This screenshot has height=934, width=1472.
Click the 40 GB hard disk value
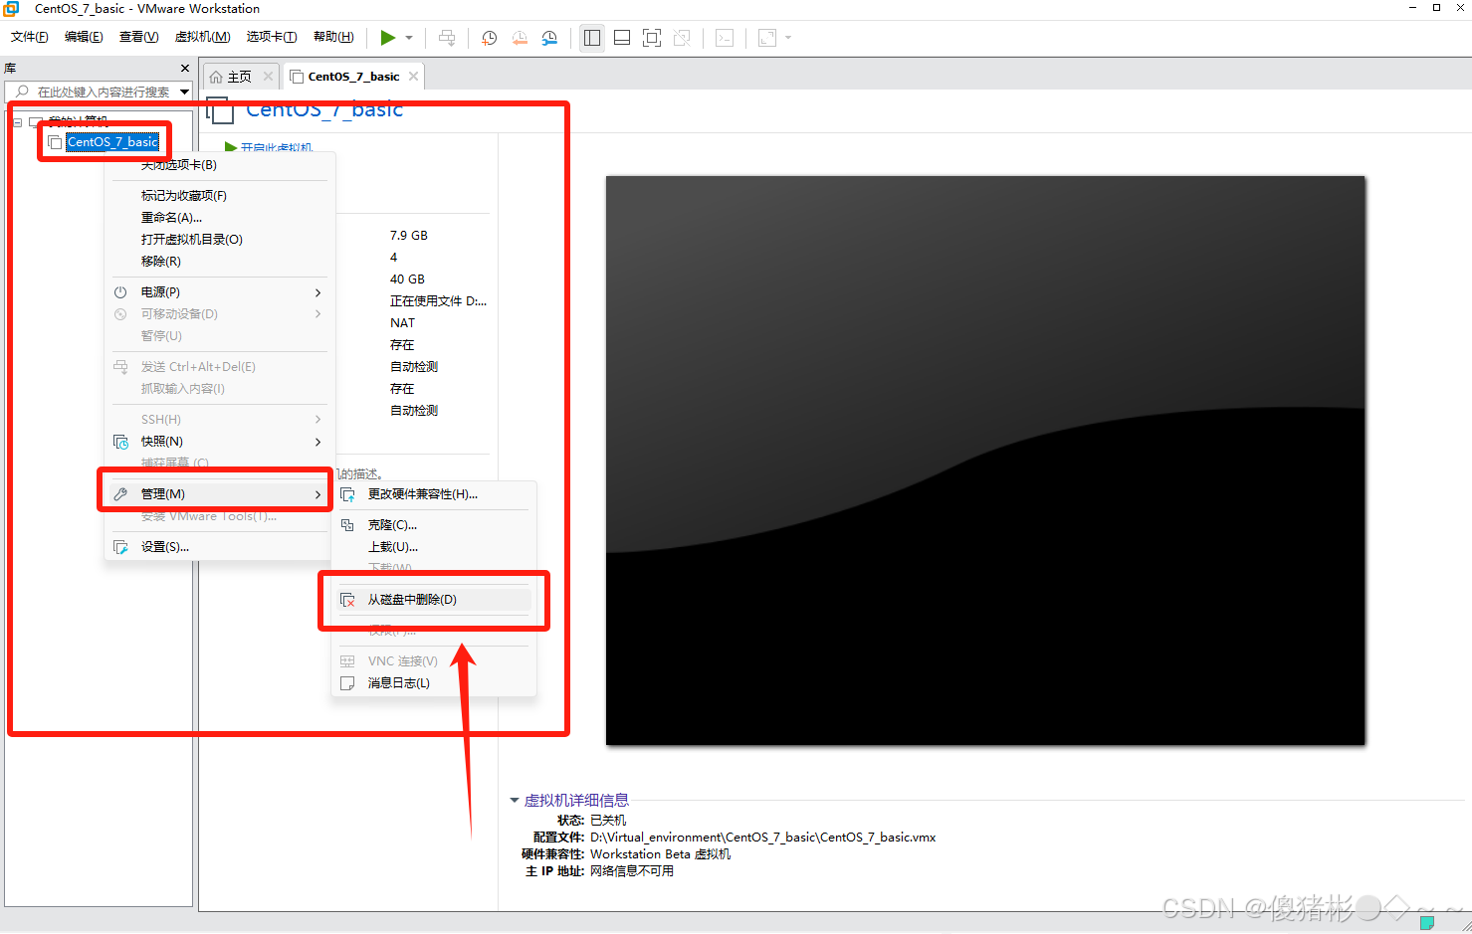point(407,280)
